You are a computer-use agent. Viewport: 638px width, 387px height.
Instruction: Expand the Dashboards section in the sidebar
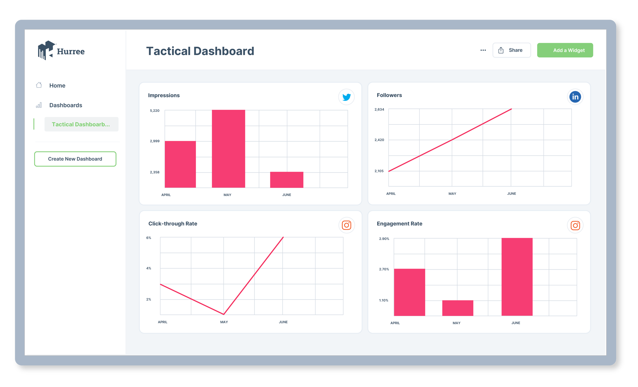pos(65,105)
